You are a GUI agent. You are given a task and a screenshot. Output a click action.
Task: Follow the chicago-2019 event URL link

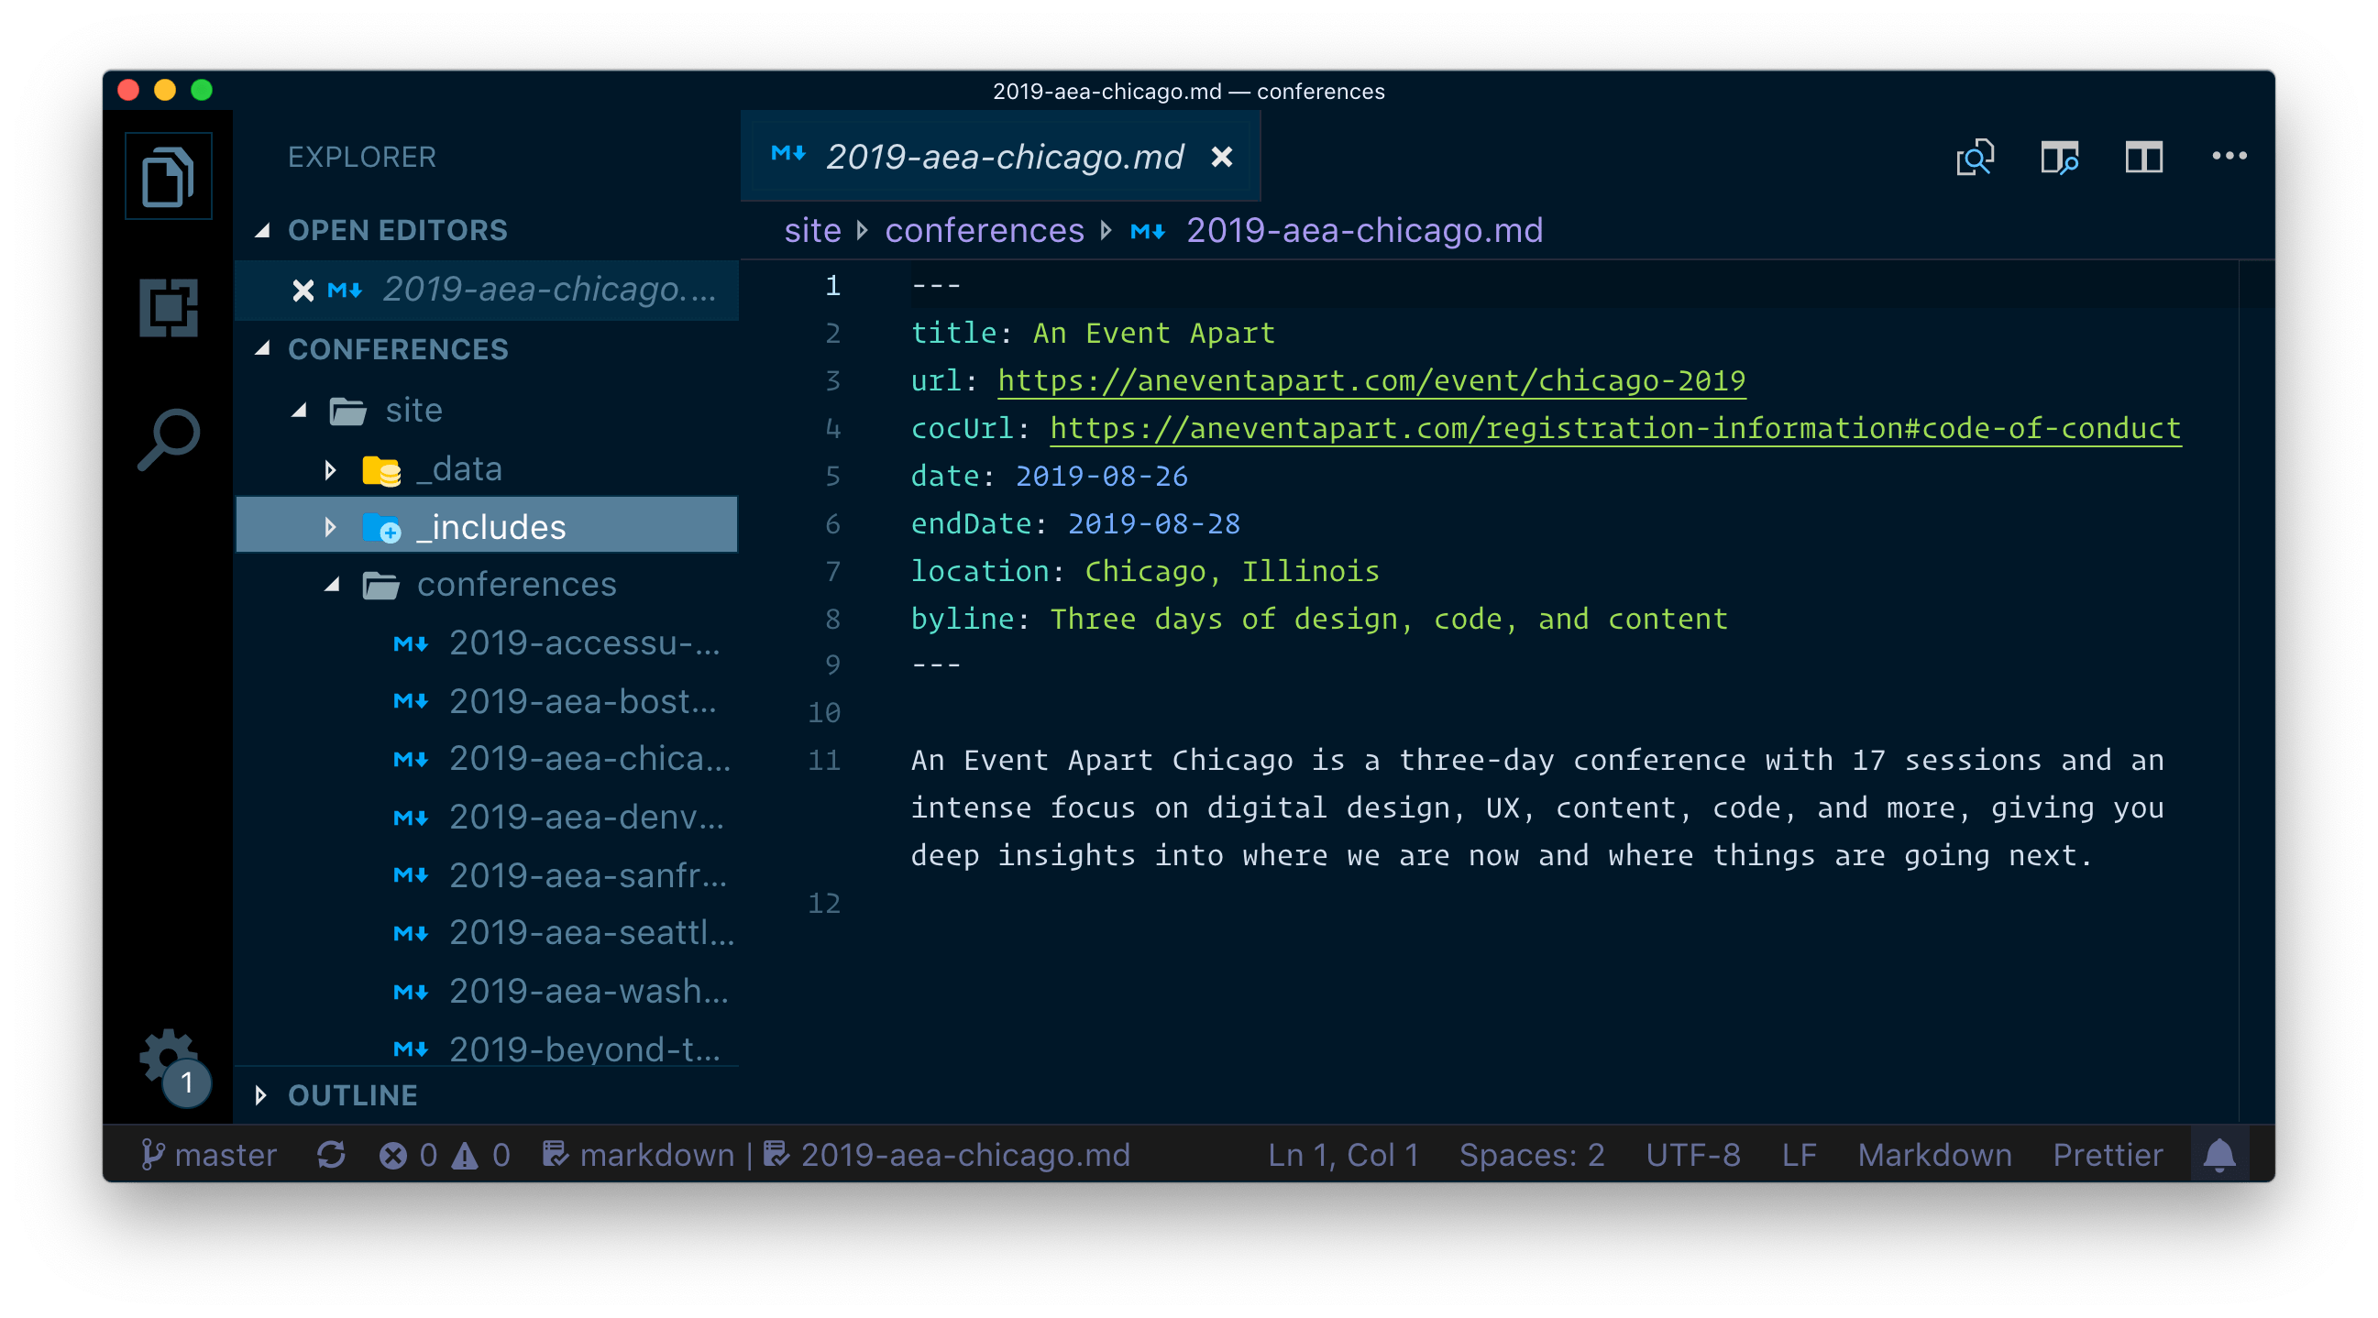pos(1371,380)
